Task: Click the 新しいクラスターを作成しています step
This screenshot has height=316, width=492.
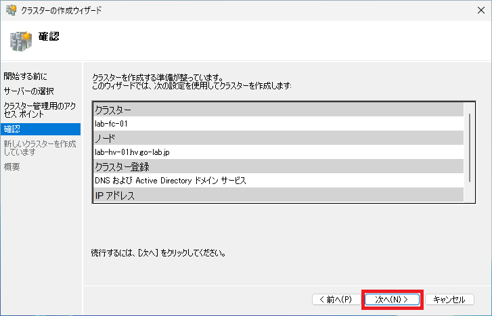Action: click(40, 148)
